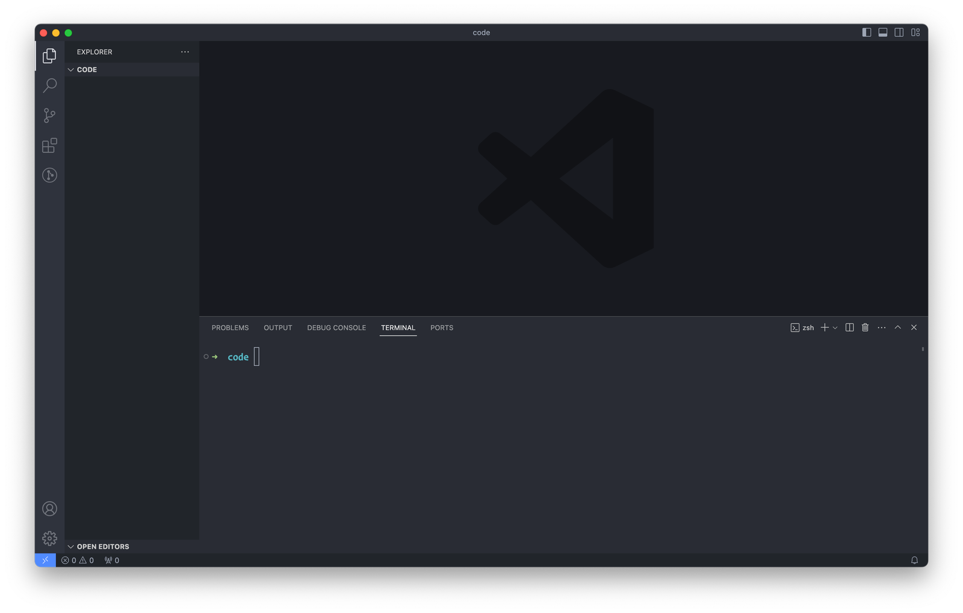Click the remote connection indicator in status bar
Screen dimensions: 963x613
[x=45, y=560]
